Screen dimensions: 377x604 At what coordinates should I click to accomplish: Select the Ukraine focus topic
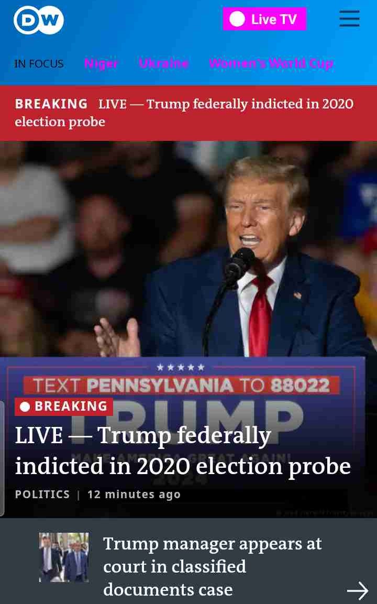tap(164, 63)
